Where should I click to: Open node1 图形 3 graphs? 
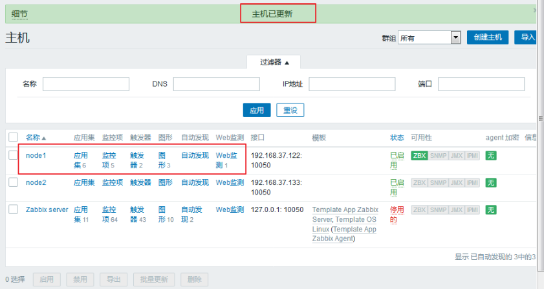point(164,160)
